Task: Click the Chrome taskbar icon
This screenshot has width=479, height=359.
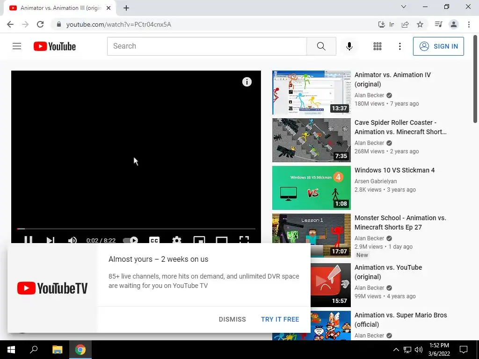Action: coord(80,350)
